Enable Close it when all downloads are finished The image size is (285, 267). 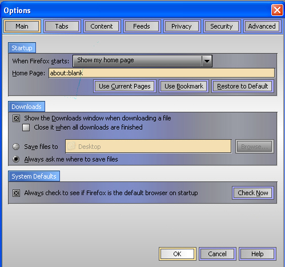point(26,127)
